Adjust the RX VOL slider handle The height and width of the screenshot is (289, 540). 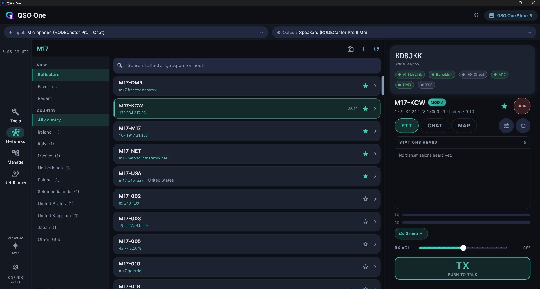point(463,248)
